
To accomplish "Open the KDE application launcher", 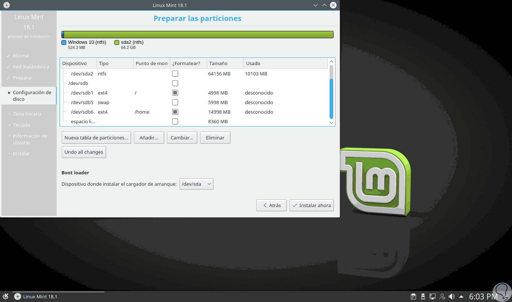I will coord(6,296).
